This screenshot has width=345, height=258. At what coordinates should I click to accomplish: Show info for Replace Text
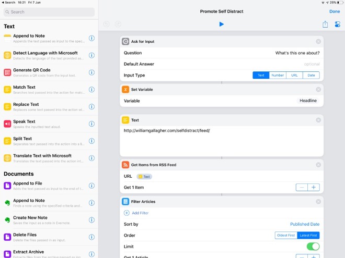click(92, 107)
